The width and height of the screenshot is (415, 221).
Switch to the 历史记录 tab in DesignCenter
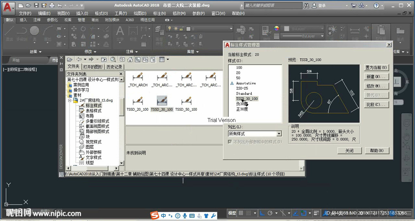click(114, 67)
